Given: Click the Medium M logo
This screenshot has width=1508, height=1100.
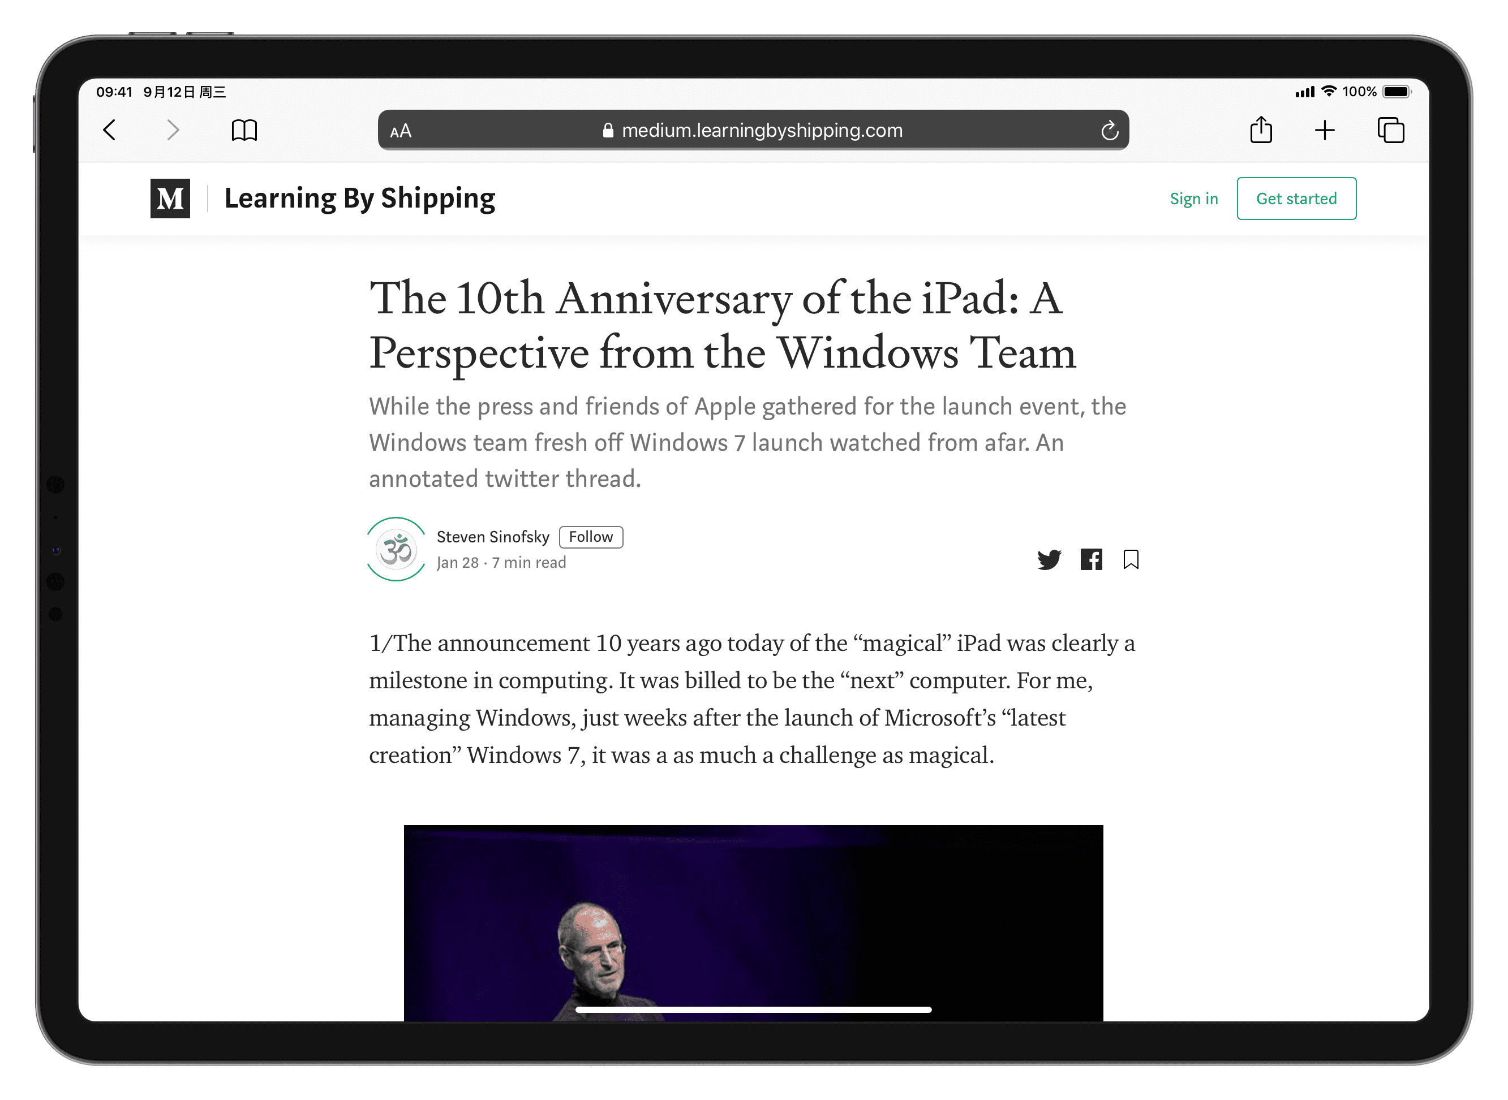Looking at the screenshot, I should (170, 199).
